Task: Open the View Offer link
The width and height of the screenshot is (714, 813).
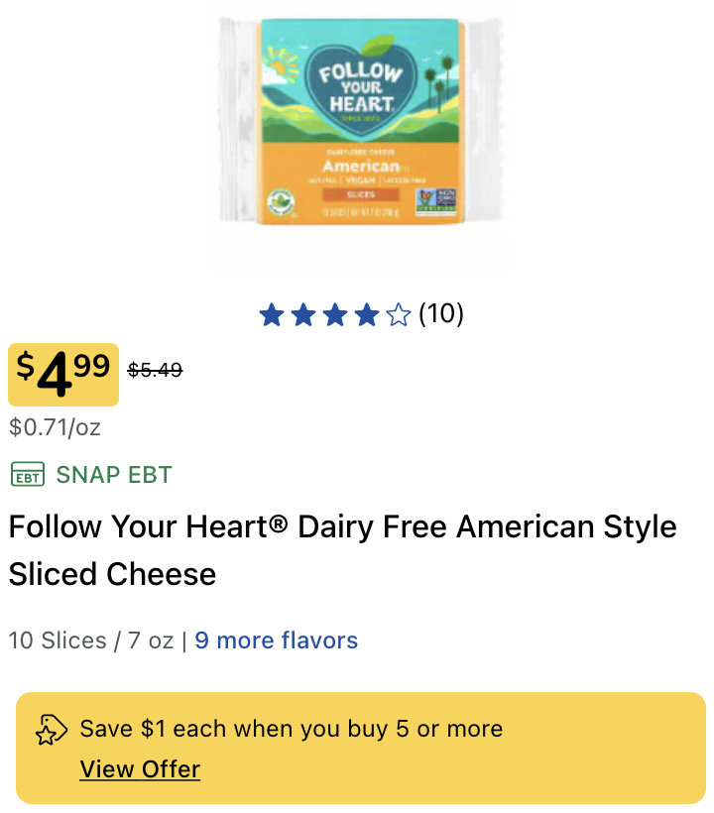Action: click(140, 769)
